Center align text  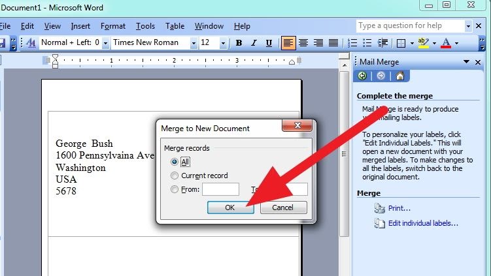pos(303,43)
